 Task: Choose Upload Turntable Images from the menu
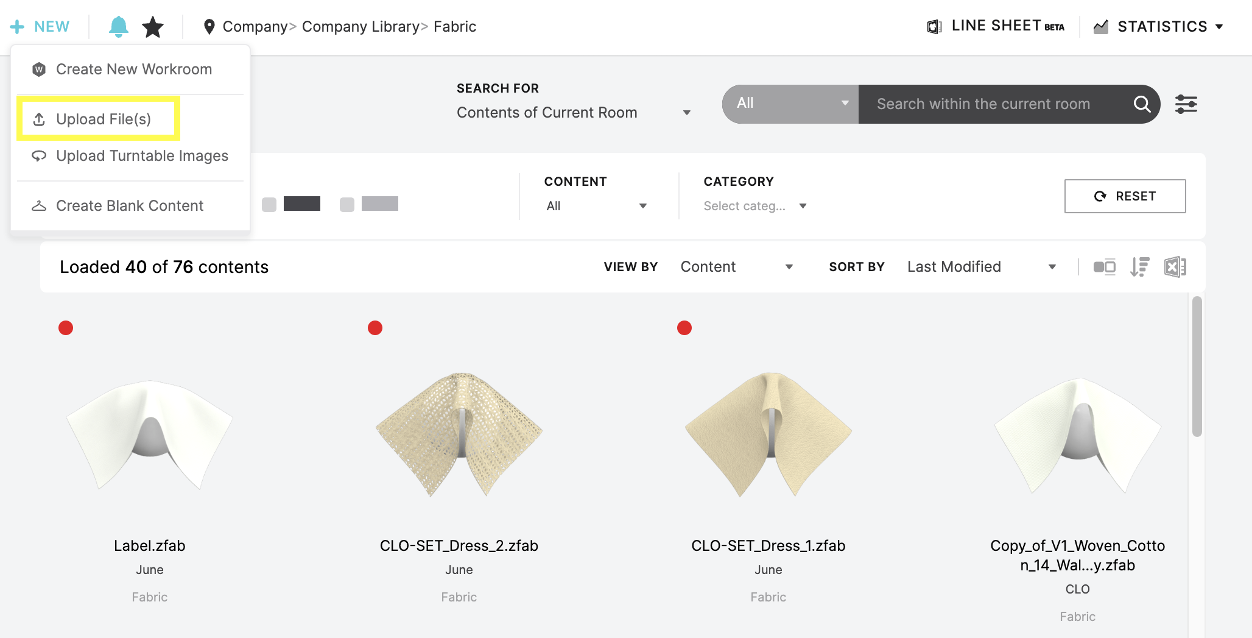point(142,156)
